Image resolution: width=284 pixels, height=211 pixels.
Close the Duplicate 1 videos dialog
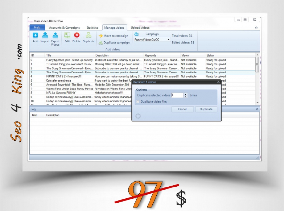(218, 82)
